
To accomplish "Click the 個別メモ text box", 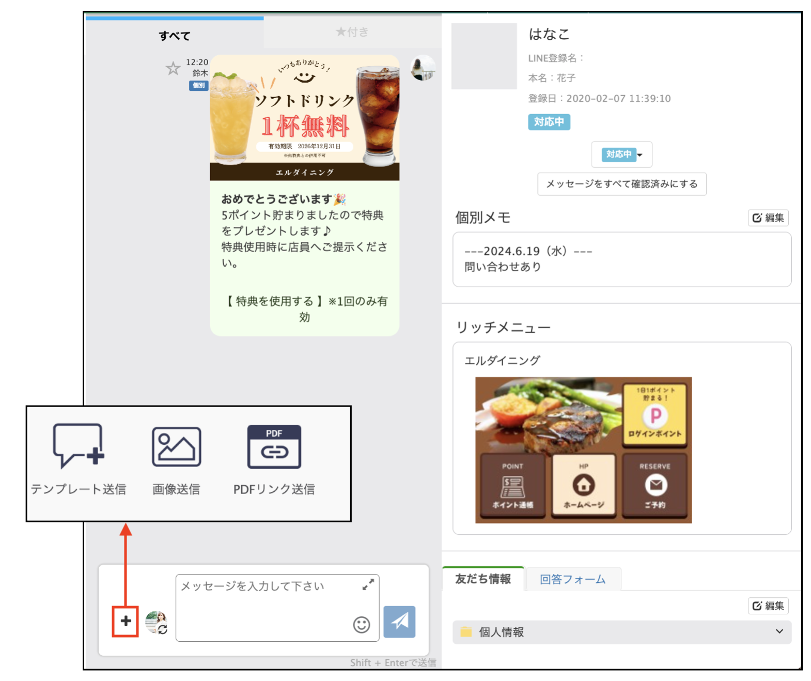I will tap(622, 259).
